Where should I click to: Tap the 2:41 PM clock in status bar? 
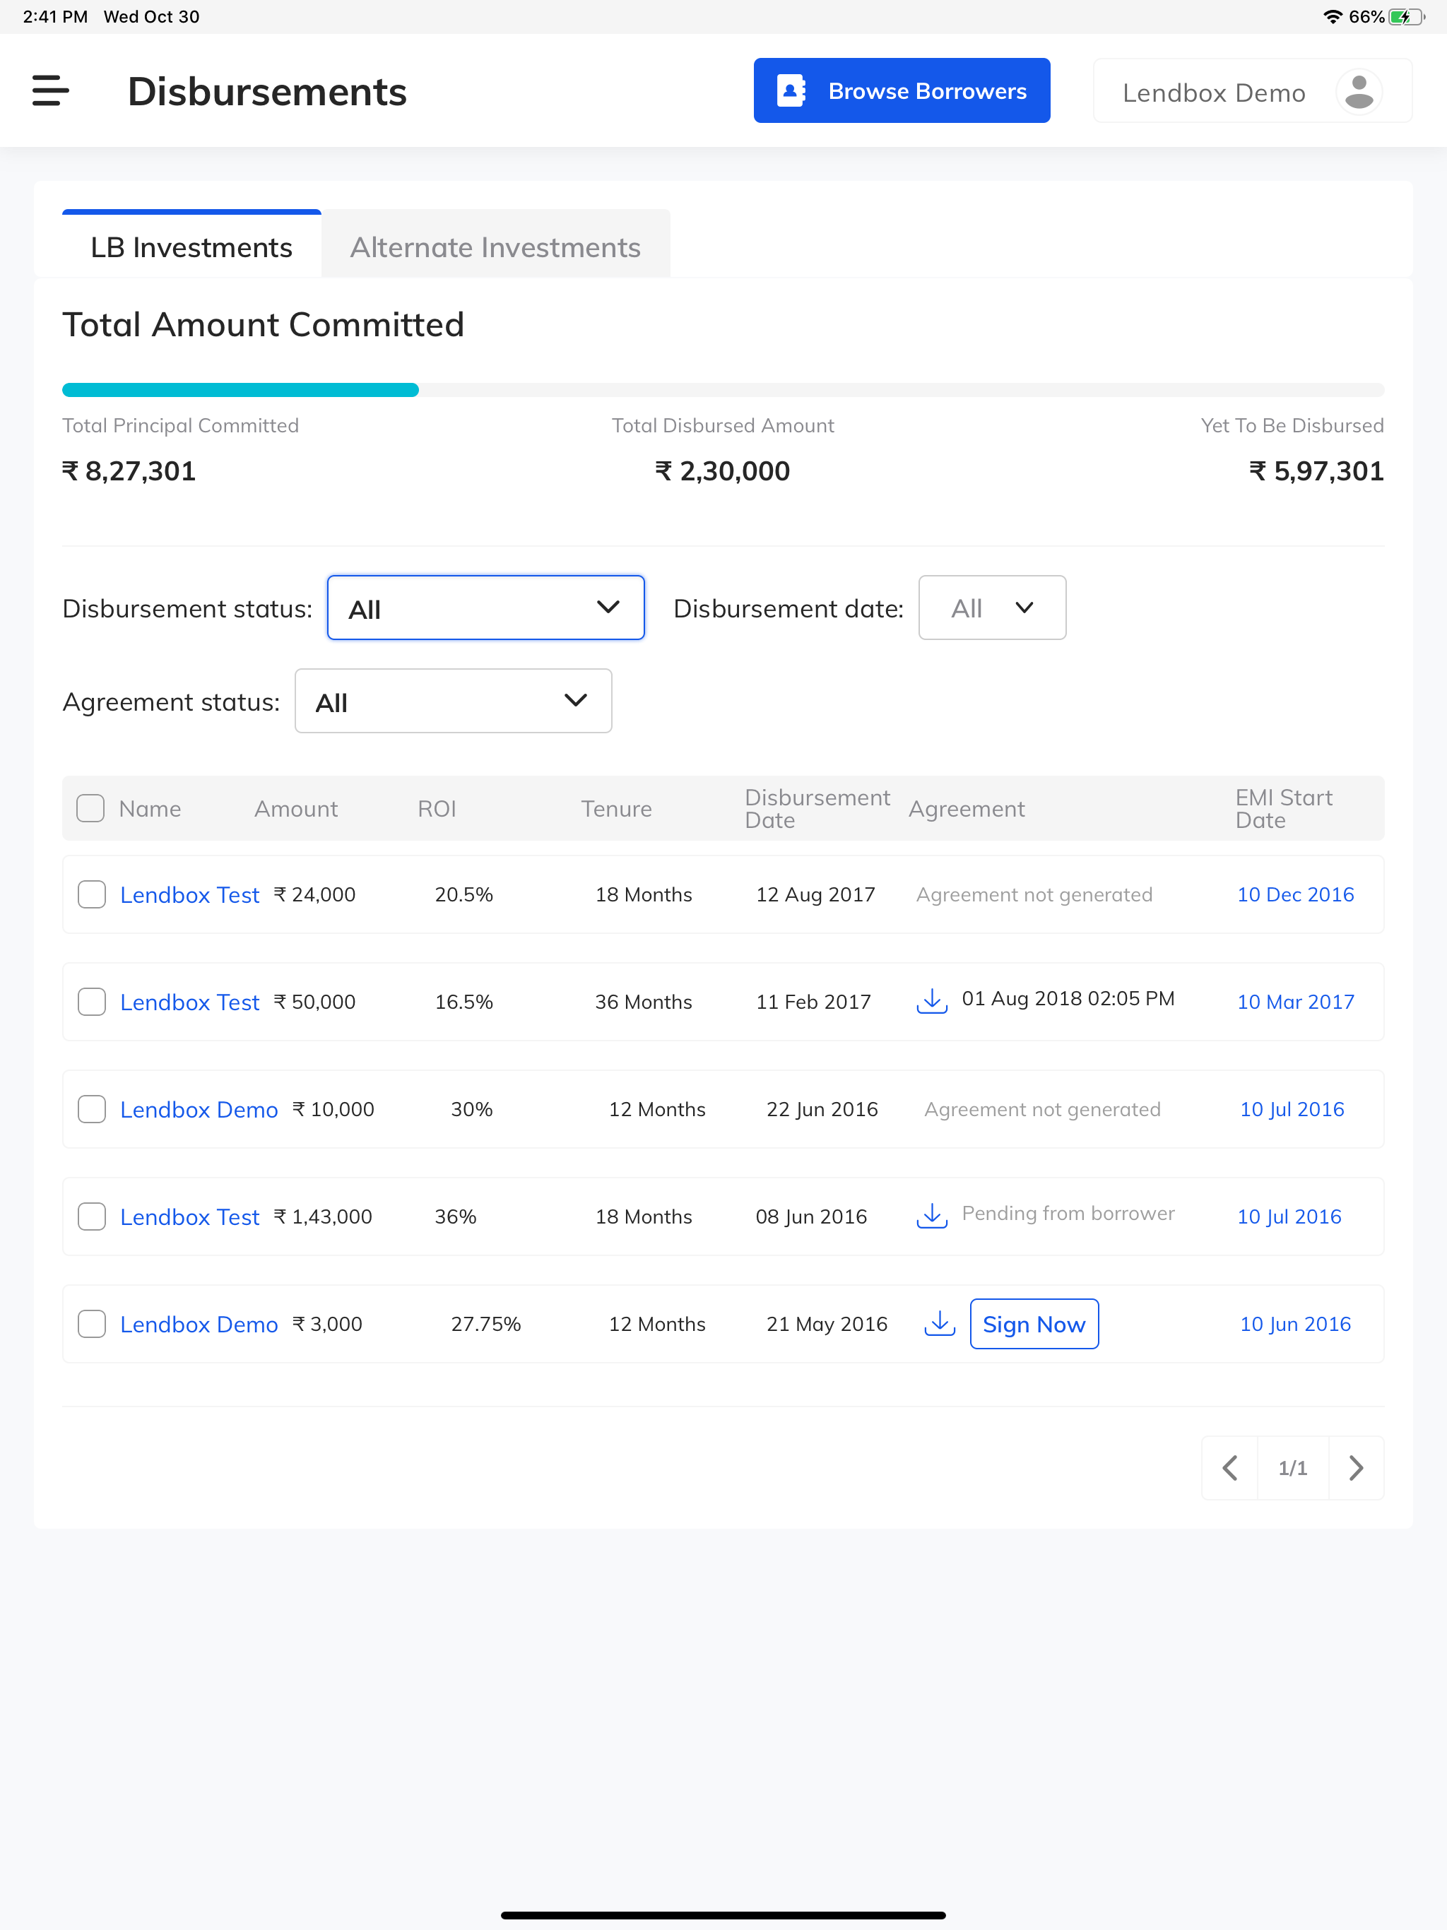[55, 16]
